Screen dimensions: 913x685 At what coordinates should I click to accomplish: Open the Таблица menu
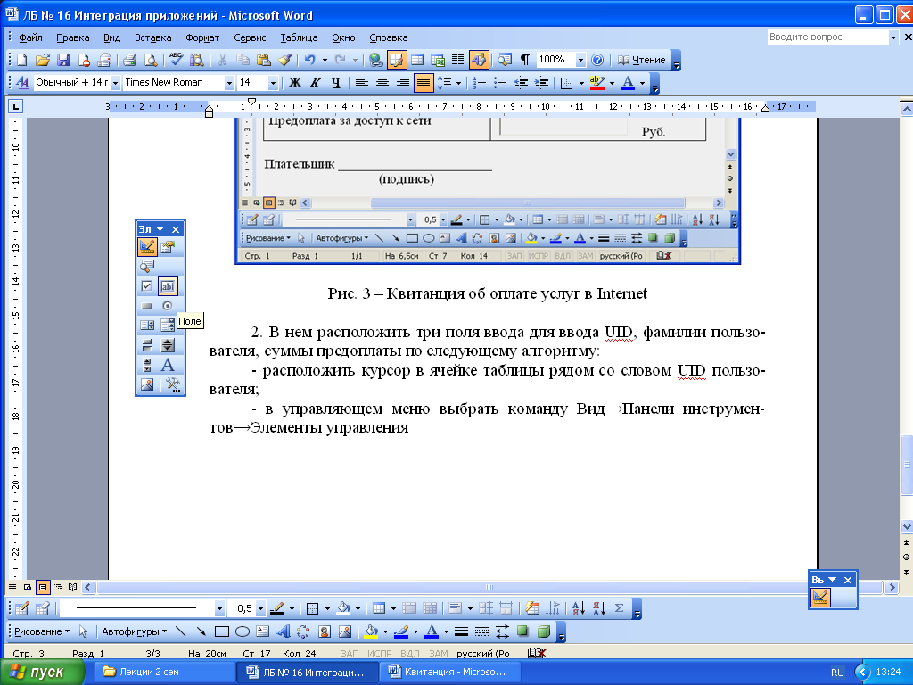(x=299, y=37)
